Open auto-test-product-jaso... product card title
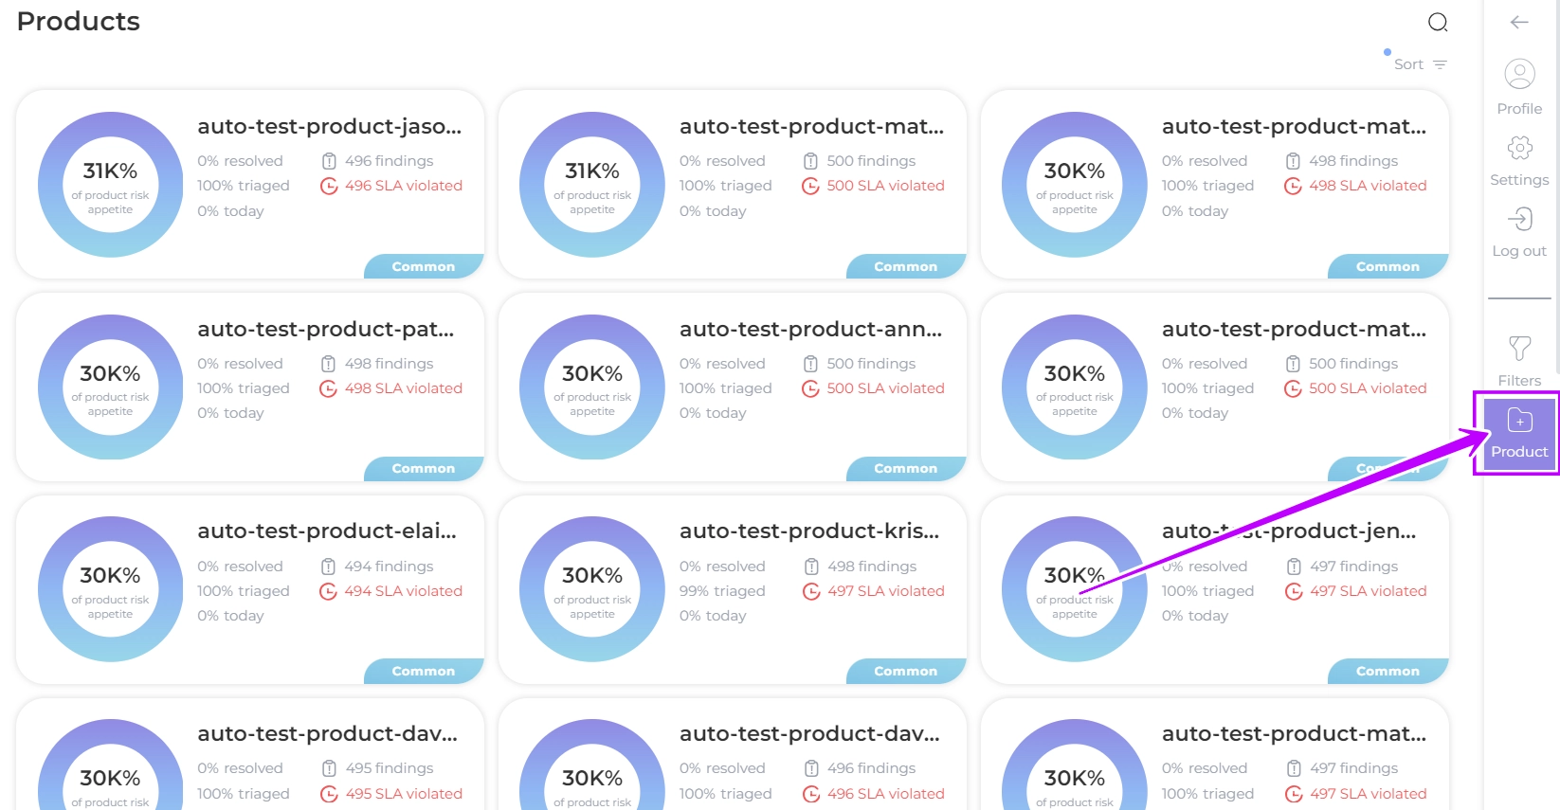This screenshot has width=1560, height=810. click(x=329, y=126)
